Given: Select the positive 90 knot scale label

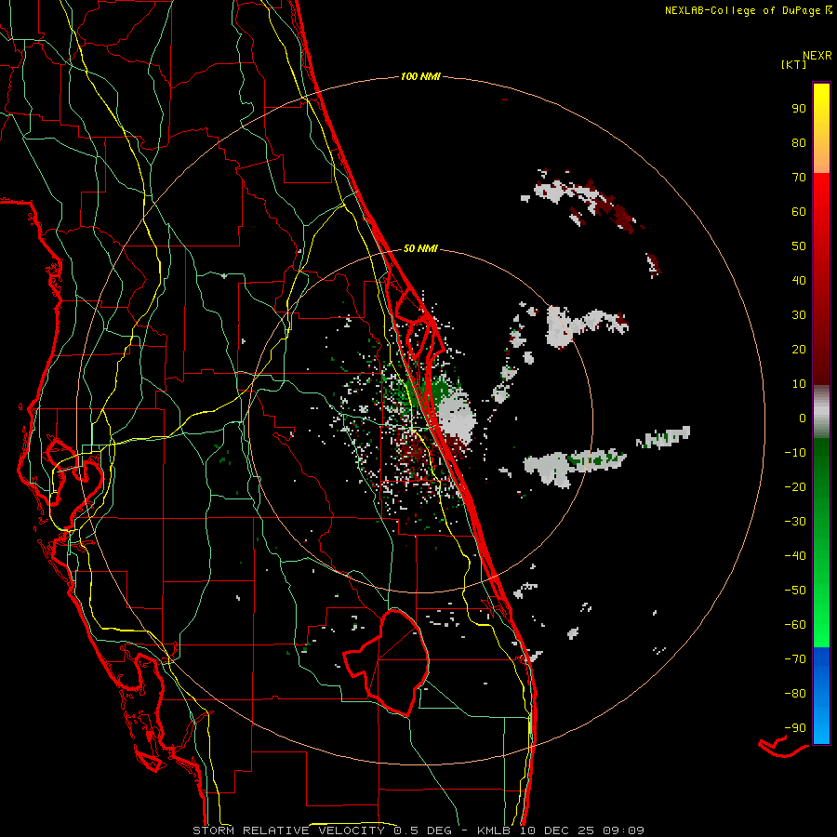Looking at the screenshot, I should [x=799, y=109].
